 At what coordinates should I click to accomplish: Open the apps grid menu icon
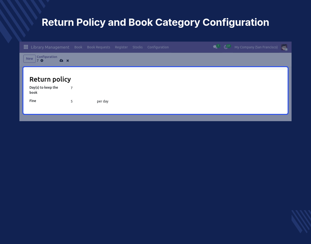click(26, 47)
